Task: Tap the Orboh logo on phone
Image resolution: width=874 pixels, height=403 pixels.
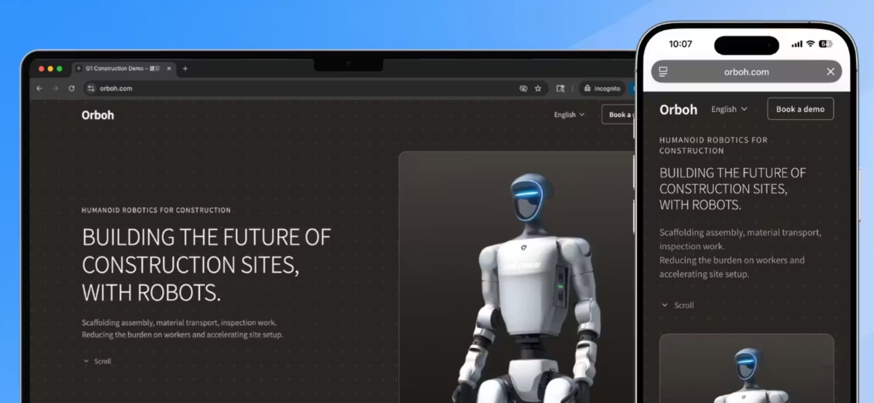Action: coord(678,110)
